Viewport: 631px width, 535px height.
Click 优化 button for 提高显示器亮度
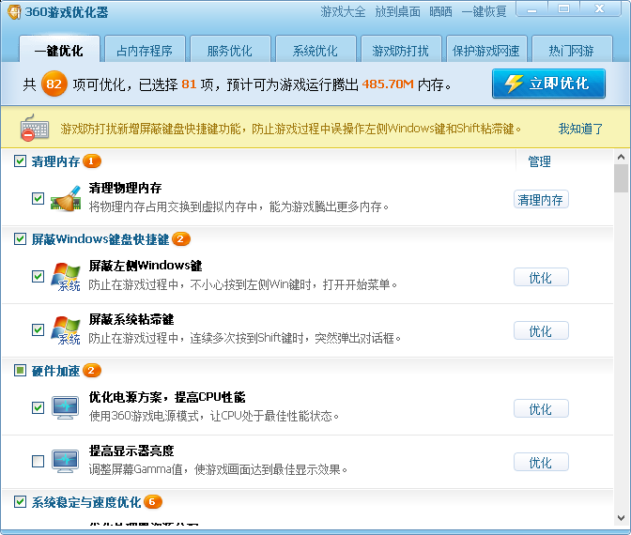tap(541, 462)
